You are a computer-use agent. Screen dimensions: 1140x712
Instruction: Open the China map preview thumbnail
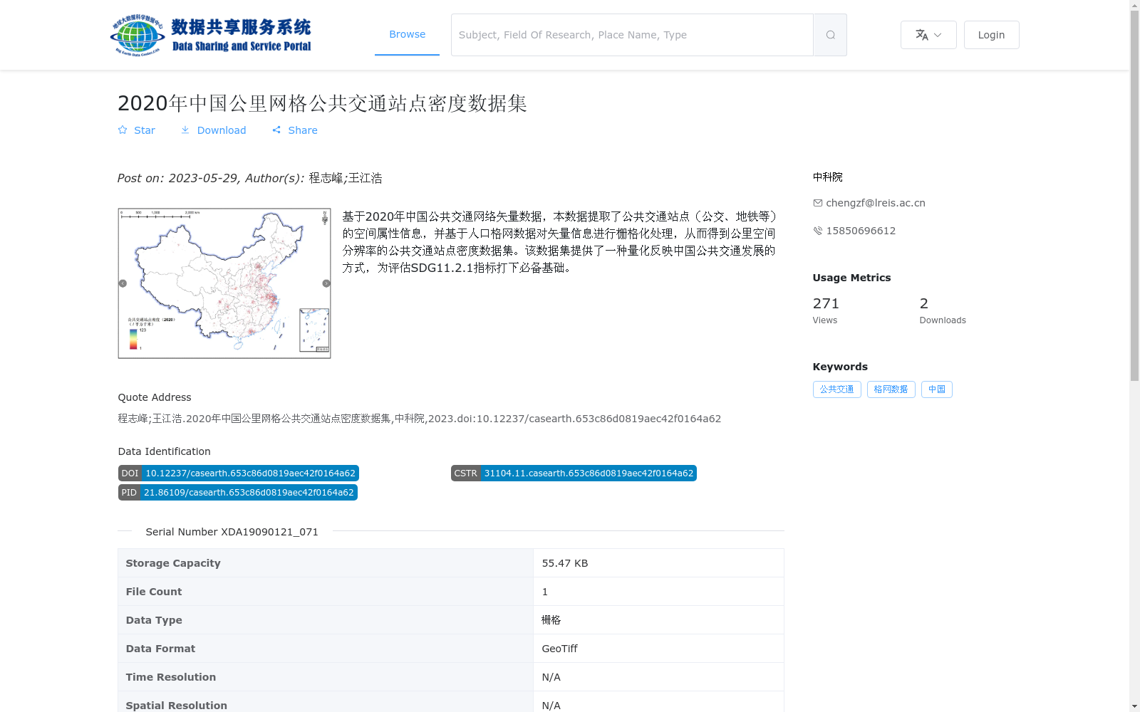224,283
